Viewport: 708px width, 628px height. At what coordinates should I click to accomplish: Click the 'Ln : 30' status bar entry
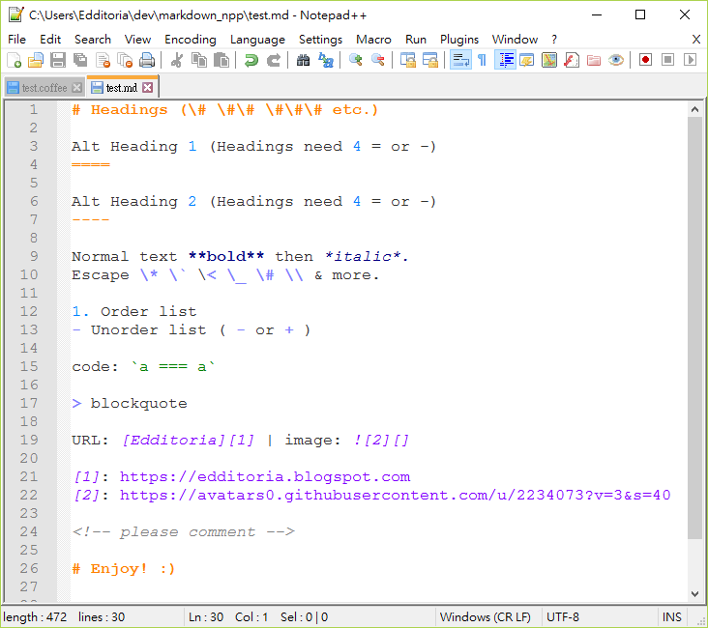206,616
